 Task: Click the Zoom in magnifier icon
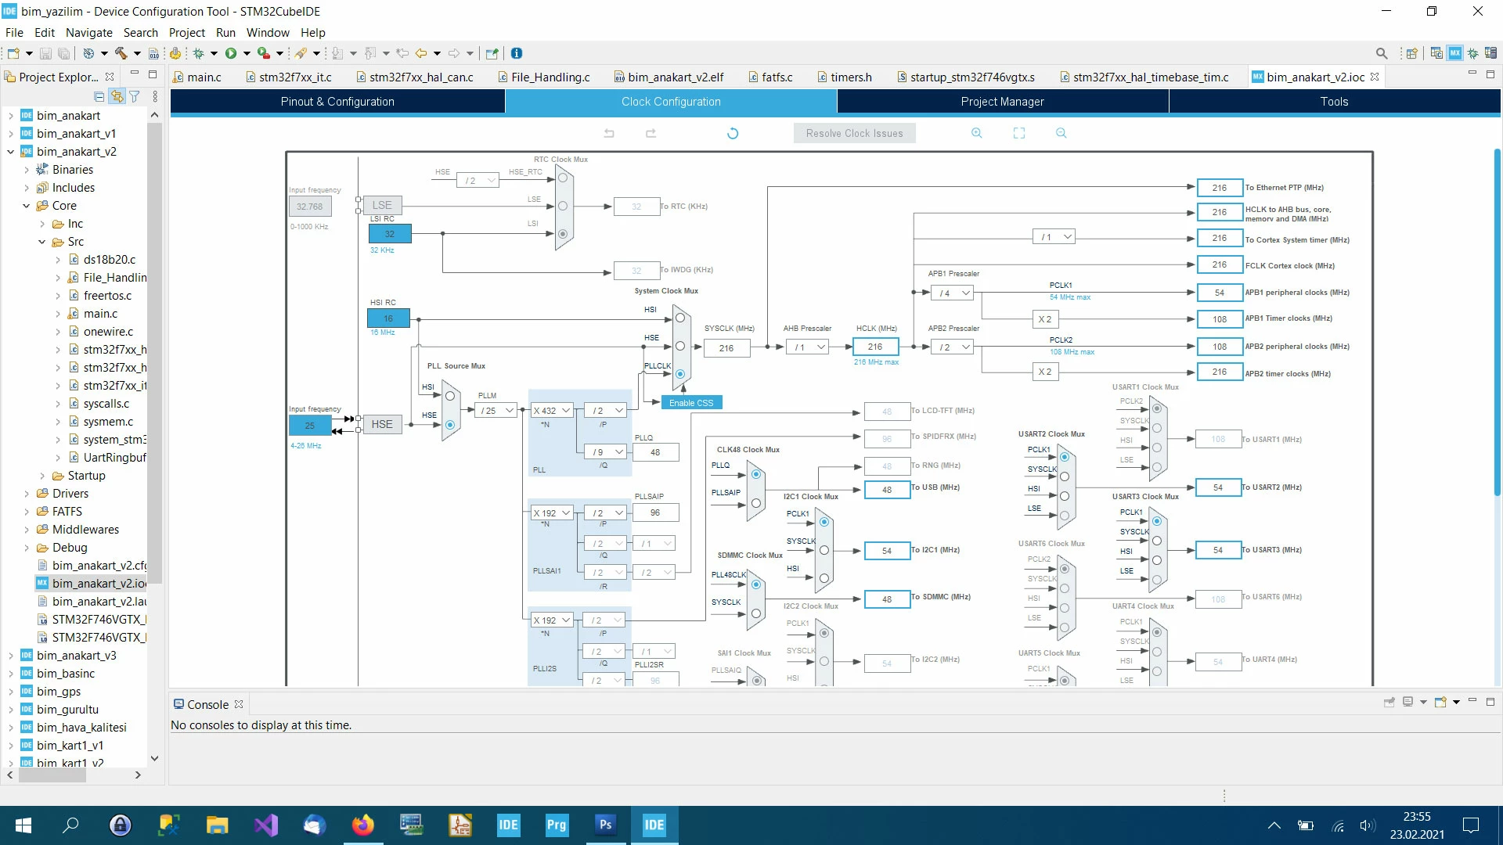click(x=977, y=133)
